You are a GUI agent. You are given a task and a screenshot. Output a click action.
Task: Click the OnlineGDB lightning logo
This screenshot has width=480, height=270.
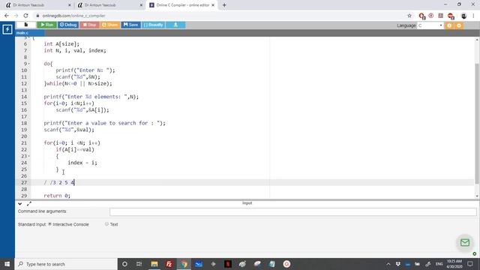[x=7, y=29]
